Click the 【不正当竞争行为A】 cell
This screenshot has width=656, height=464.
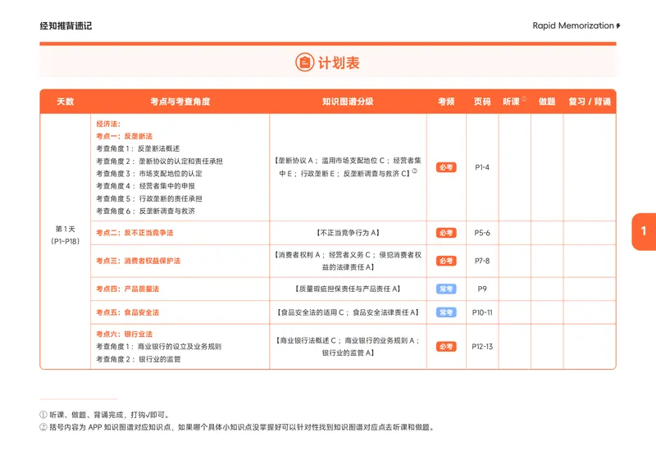(348, 233)
